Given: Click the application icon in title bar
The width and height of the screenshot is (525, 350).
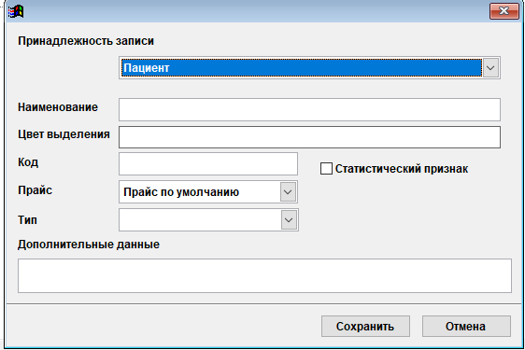Looking at the screenshot, I should point(16,11).
